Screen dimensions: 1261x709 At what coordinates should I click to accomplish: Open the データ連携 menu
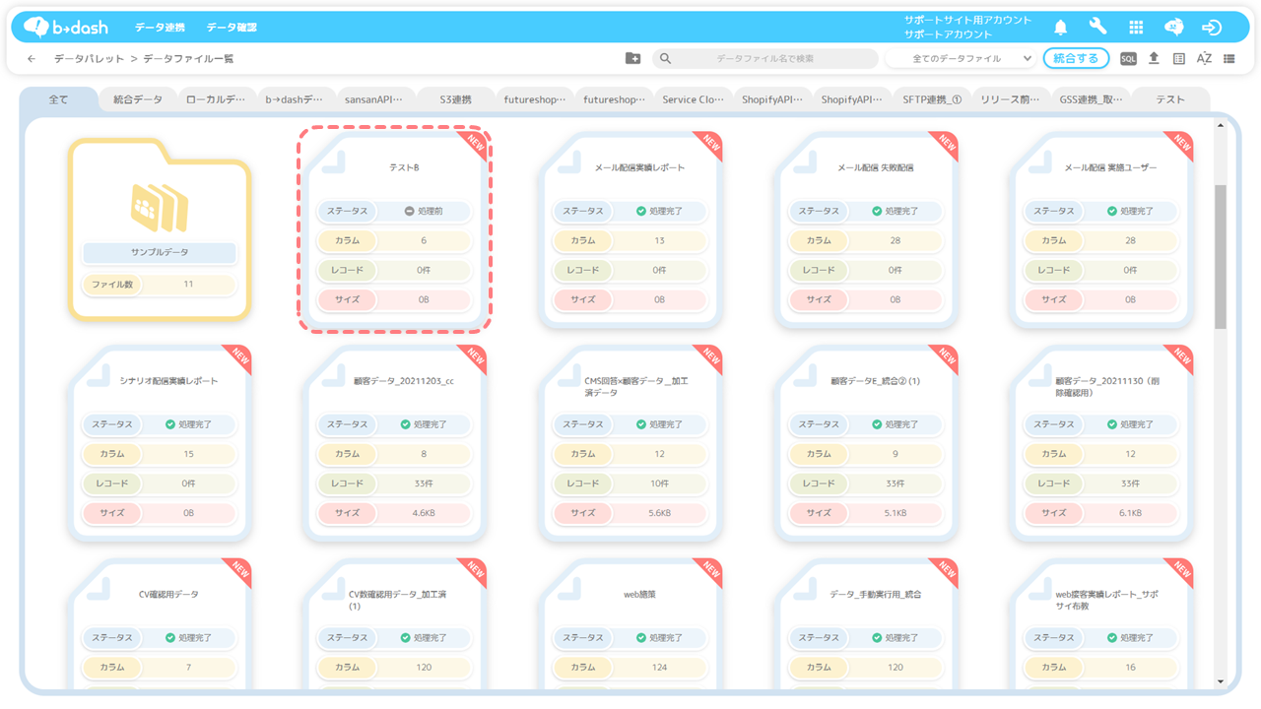(x=160, y=28)
